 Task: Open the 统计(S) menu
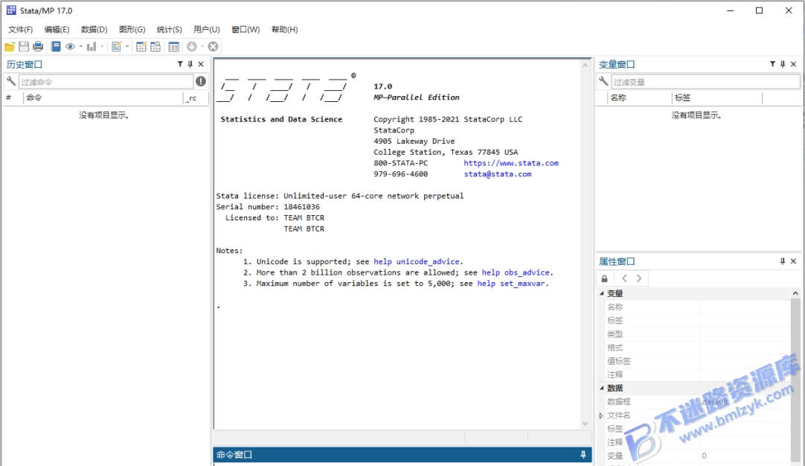point(169,29)
